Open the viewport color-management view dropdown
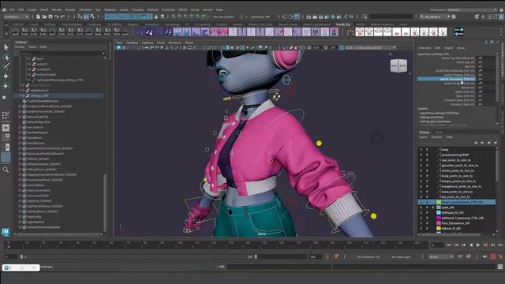Screen dimensions: 505x284 (370, 47)
